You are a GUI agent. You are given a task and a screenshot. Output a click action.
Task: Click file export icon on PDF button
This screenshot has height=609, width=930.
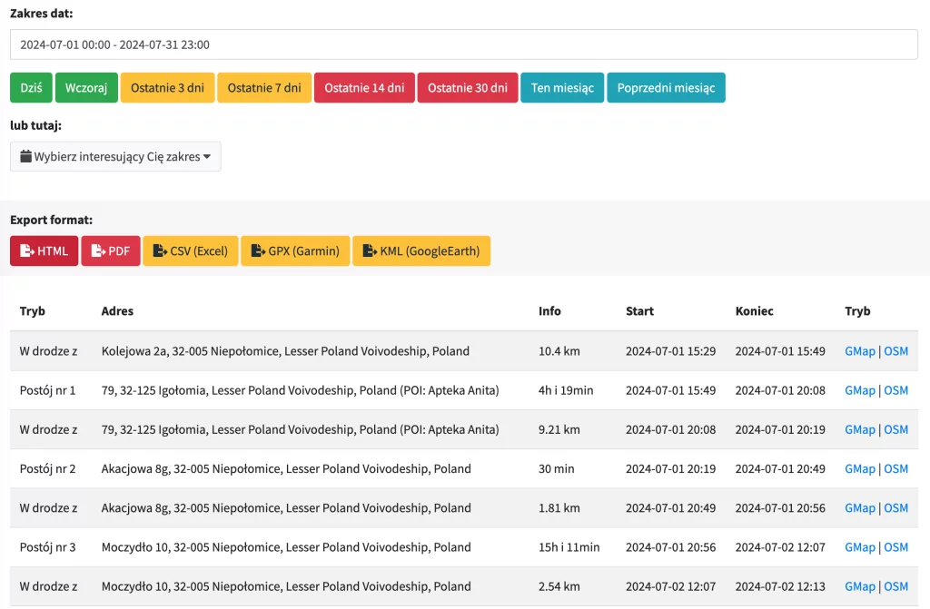[98, 250]
